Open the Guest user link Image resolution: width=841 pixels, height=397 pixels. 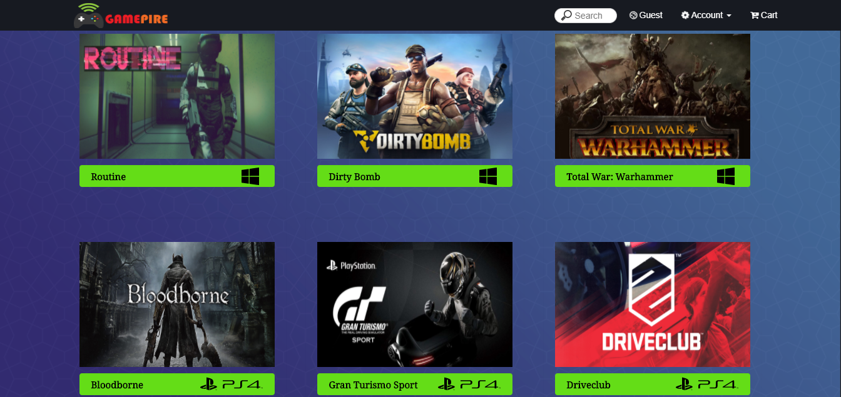(646, 15)
